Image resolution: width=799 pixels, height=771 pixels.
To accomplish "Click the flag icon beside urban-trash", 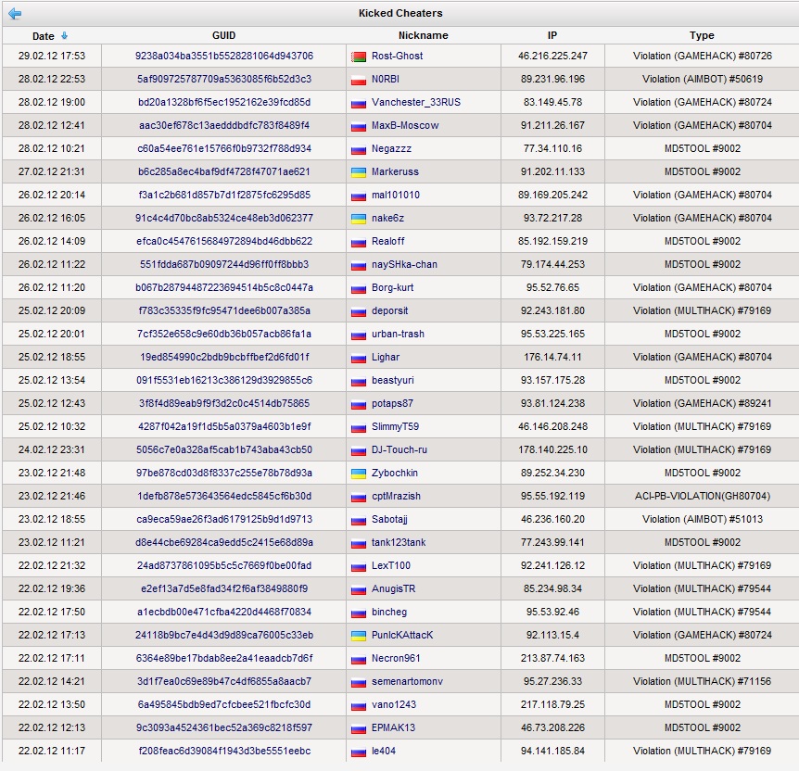I will pos(359,335).
